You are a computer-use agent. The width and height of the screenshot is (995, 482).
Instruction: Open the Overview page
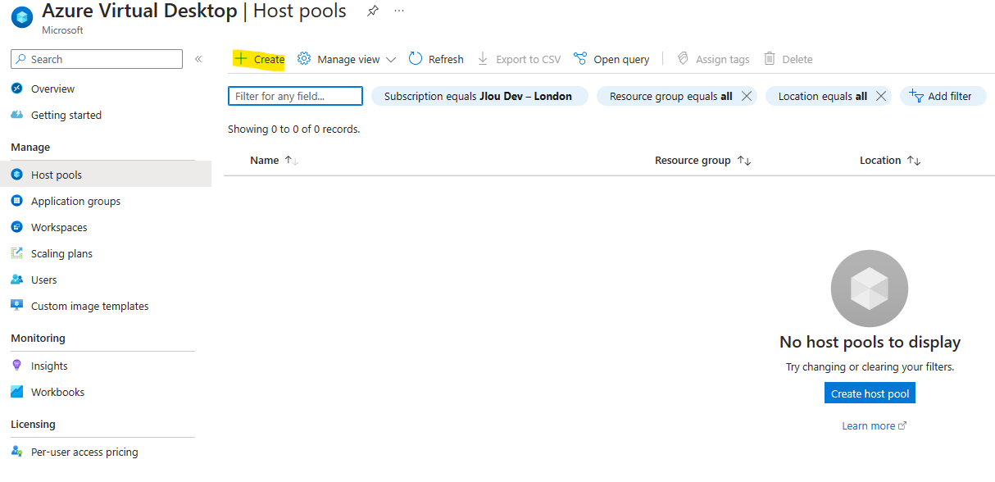click(x=52, y=89)
